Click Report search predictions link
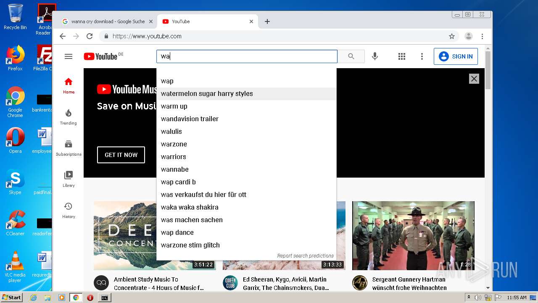Image resolution: width=538 pixels, height=303 pixels. (x=305, y=255)
